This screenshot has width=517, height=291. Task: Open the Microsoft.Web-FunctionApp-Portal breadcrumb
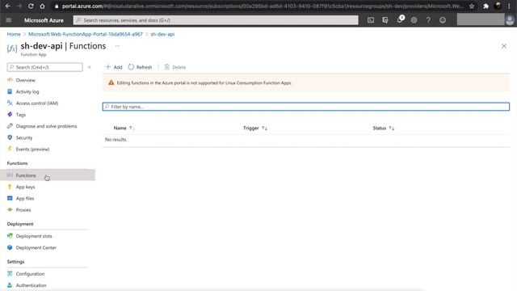(x=86, y=34)
